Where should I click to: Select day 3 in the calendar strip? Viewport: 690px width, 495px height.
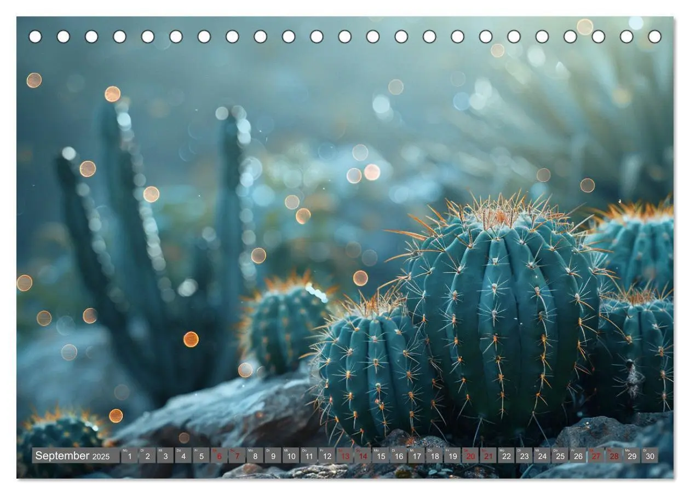point(165,456)
